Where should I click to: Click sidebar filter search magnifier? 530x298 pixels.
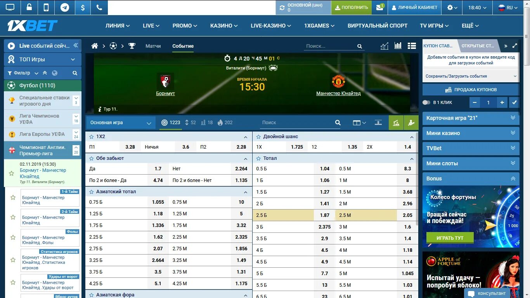click(x=75, y=73)
